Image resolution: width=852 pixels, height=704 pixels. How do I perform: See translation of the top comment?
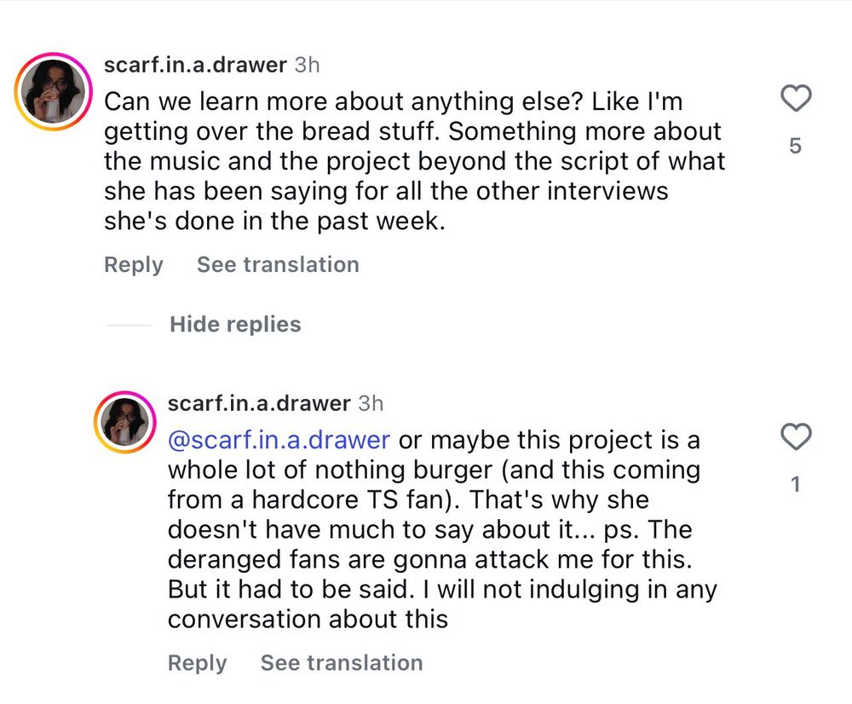click(278, 265)
